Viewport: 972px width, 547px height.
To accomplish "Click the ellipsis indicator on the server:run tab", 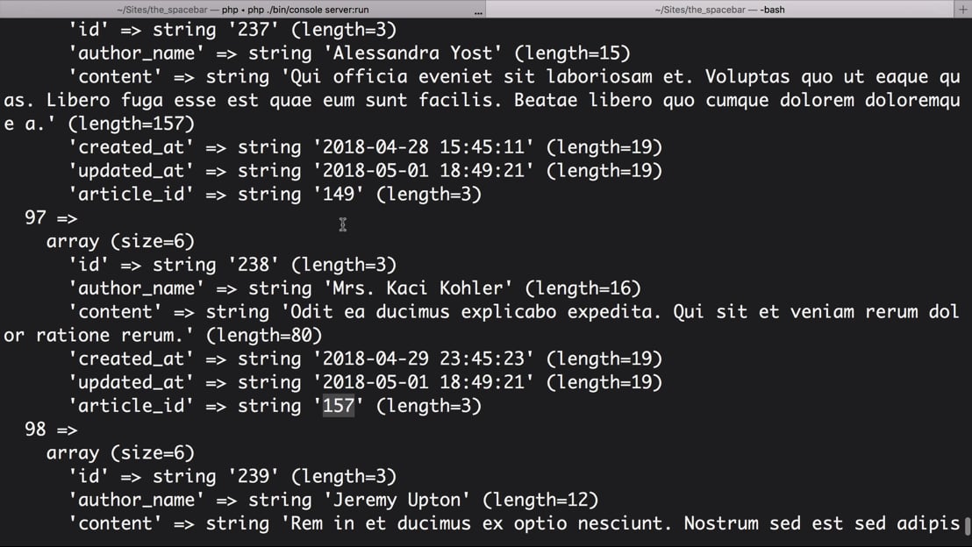I will 478,11.
